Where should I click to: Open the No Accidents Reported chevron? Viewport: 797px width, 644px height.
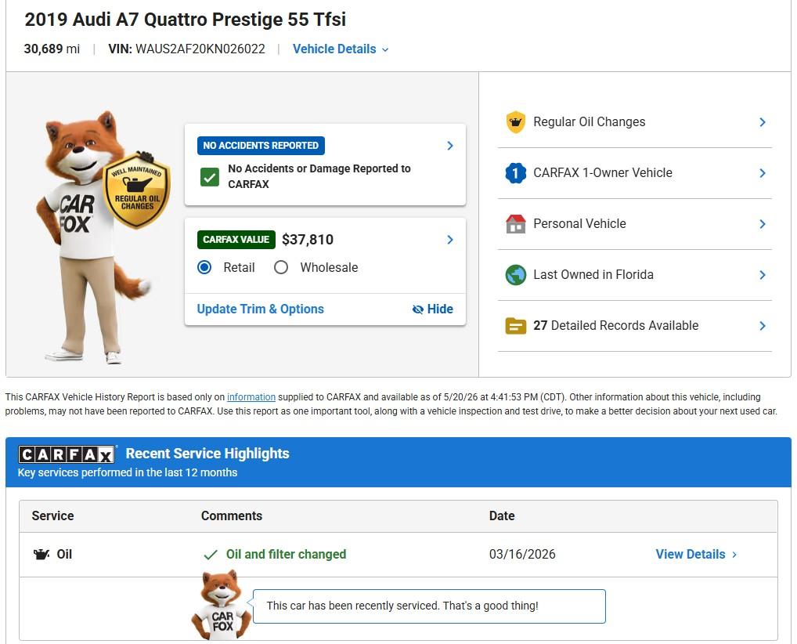[x=450, y=146]
